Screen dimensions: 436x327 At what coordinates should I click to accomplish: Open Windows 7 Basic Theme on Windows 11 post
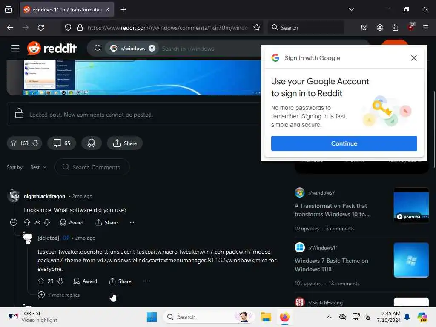pyautogui.click(x=331, y=265)
